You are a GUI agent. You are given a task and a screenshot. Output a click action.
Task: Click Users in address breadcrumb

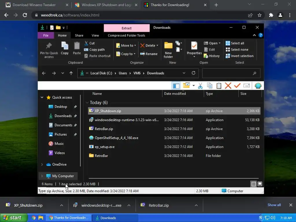pos(123,73)
